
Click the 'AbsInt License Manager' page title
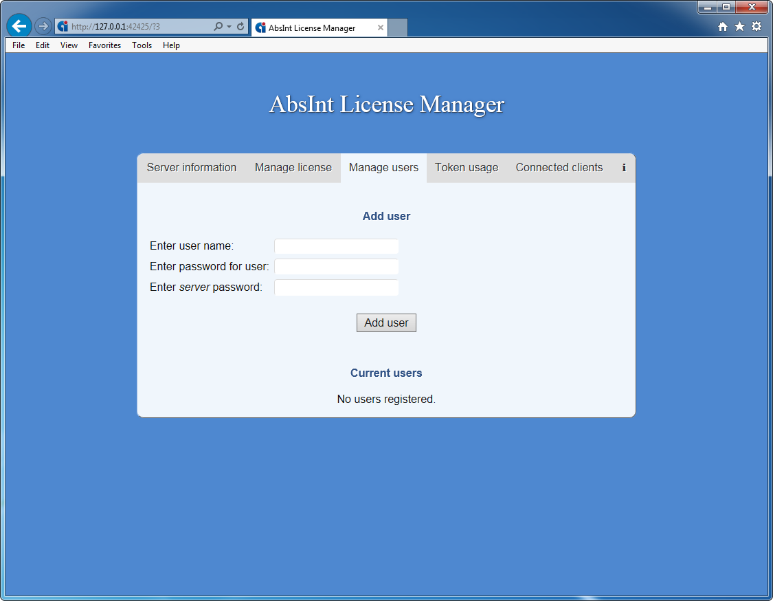(x=386, y=104)
